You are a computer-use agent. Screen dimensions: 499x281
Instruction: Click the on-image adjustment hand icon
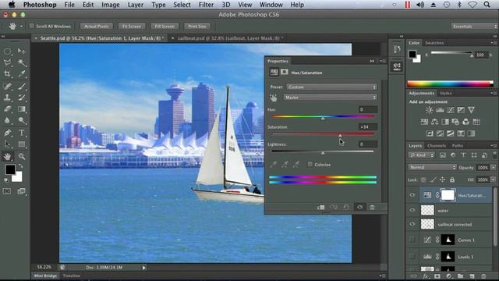[x=274, y=98]
